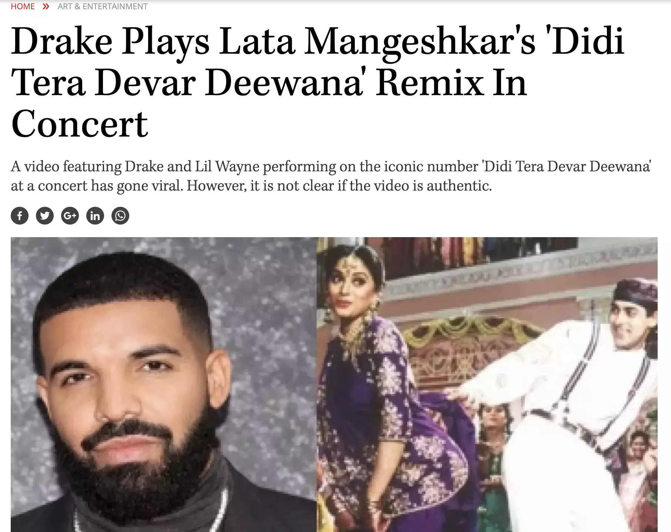Click the Drake headline title
This screenshot has width=671, height=532.
pyautogui.click(x=318, y=82)
